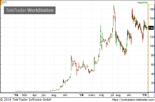Viewport: 155px width, 102px height.
Task: Click the price axis label 60
Action: click(x=153, y=65)
